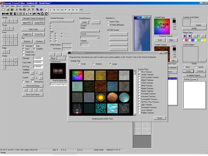Image resolution: width=208 pixels, height=156 pixels.
Task: Click the Import PCX button
Action: click(x=27, y=23)
